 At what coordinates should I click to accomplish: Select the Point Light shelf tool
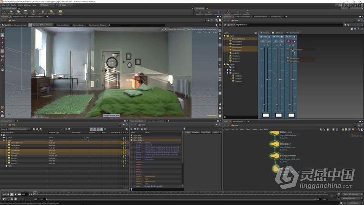pyautogui.click(x=11, y=12)
